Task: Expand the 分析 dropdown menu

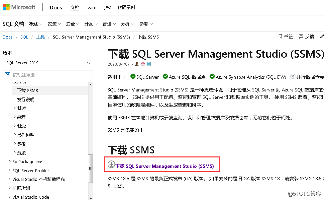Action: pos(127,24)
